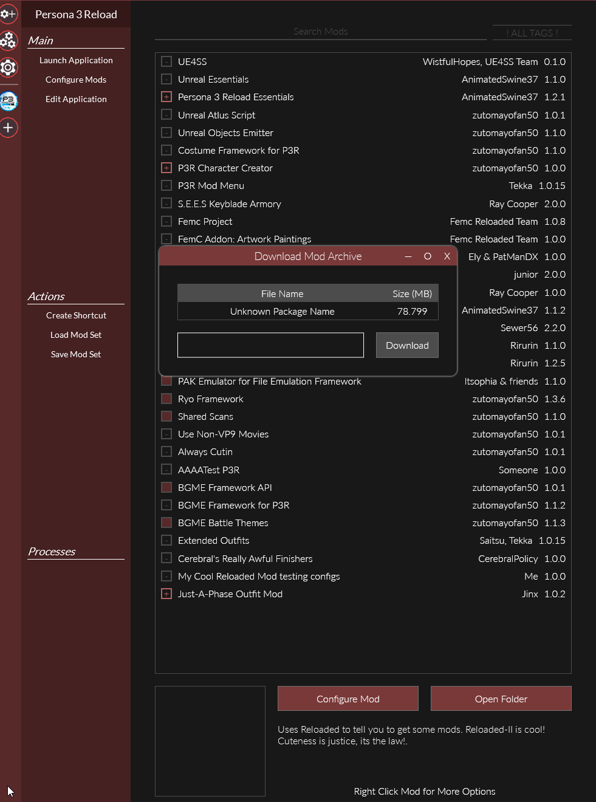Toggle S.E.E.S Keyblade Armory checkbox
The width and height of the screenshot is (596, 802).
click(x=166, y=203)
